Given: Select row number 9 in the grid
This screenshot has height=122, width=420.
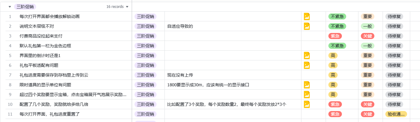Looking at the screenshot, I should [10, 95].
